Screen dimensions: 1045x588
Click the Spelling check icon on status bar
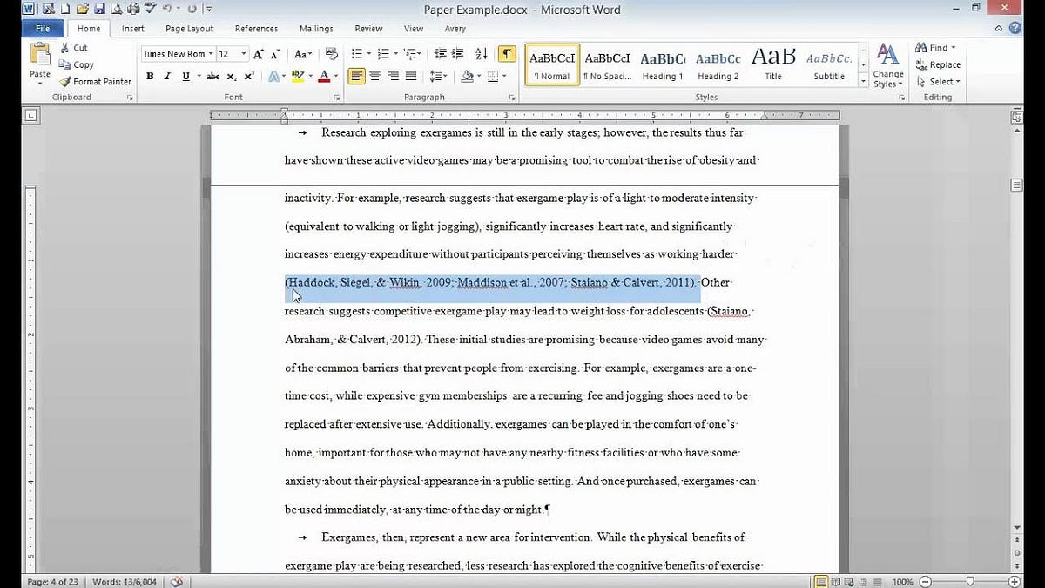click(176, 580)
